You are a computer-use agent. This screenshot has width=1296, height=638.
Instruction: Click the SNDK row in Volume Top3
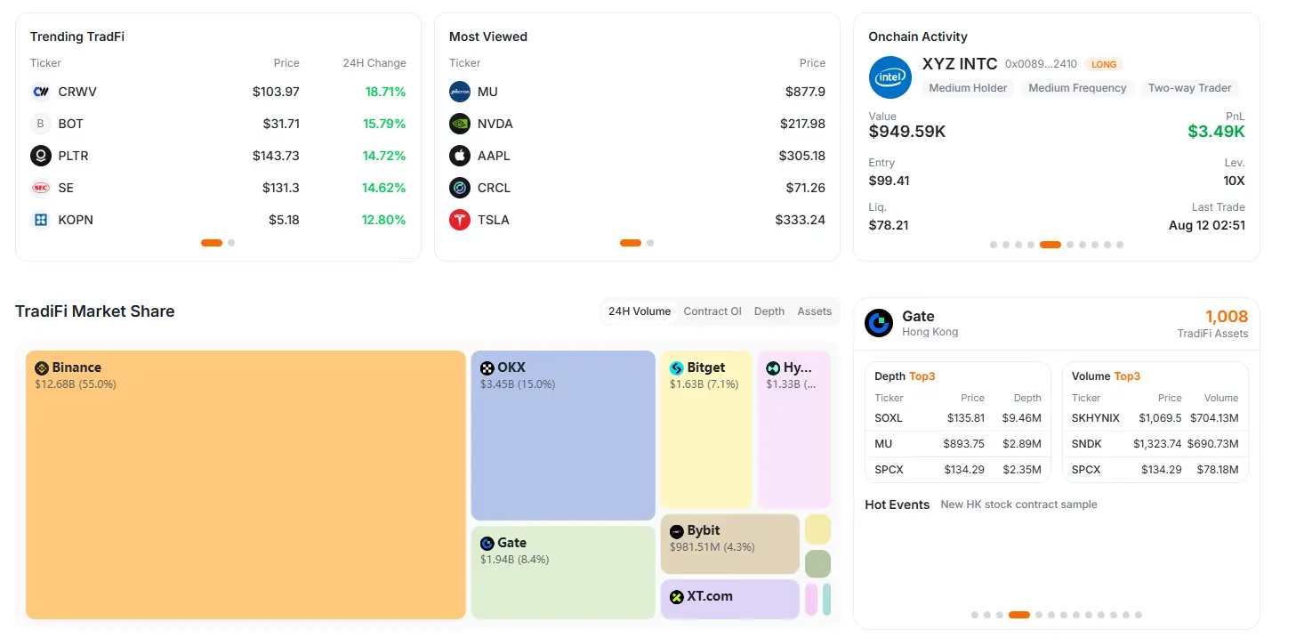1155,444
